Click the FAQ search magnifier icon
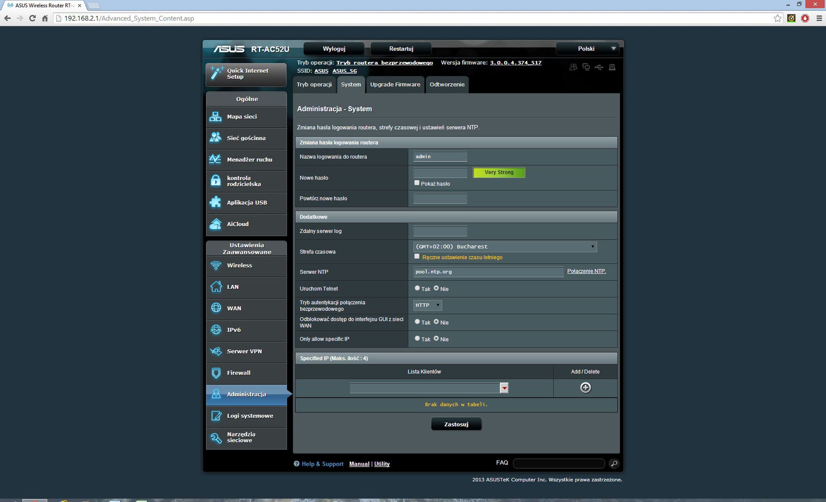This screenshot has height=502, width=826. pyautogui.click(x=614, y=463)
